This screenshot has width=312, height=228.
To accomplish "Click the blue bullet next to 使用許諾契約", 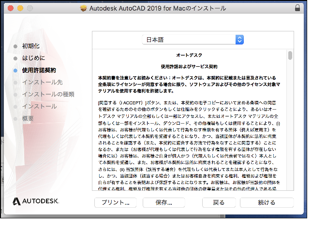I will coord(15,71).
